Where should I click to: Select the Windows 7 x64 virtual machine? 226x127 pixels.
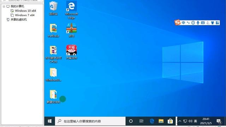(25, 15)
